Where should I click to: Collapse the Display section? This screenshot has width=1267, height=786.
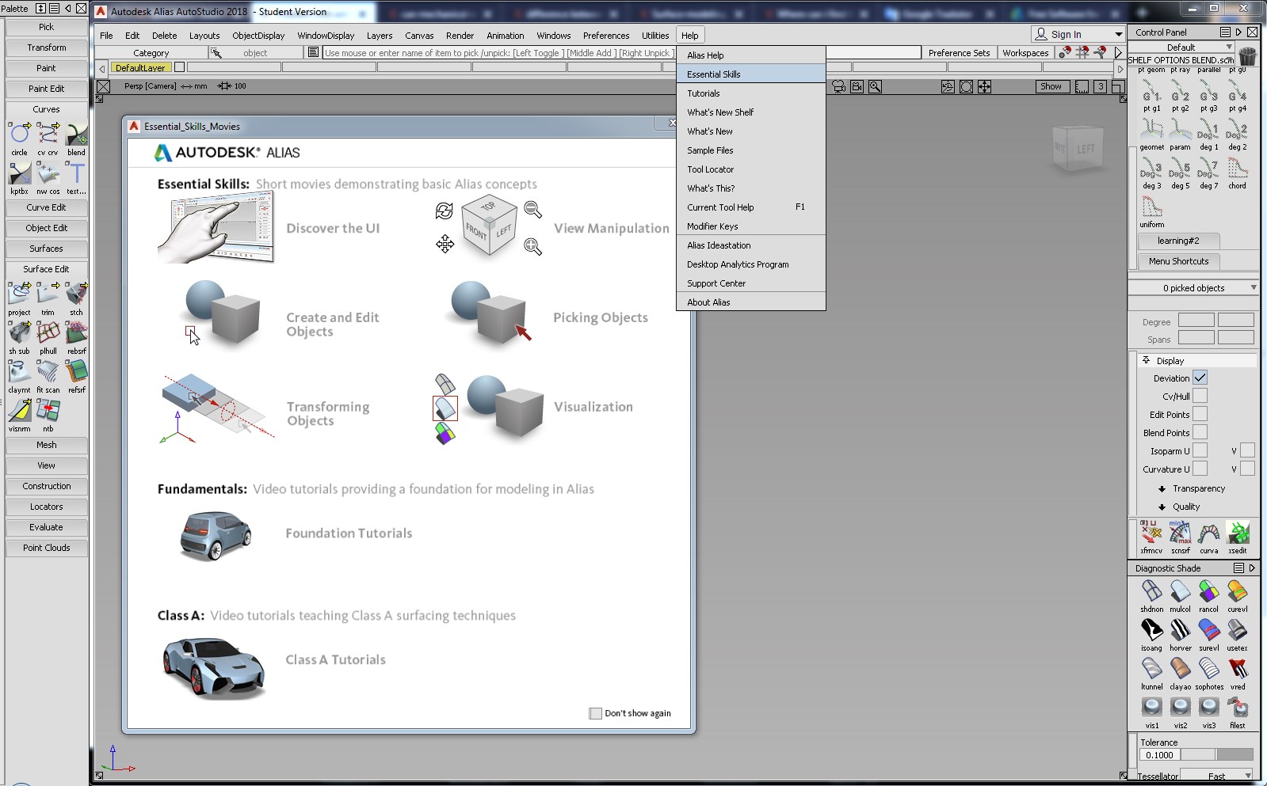coord(1146,360)
